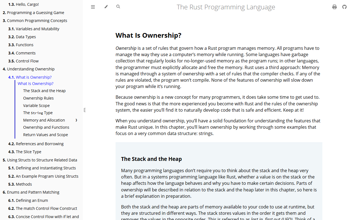Open the 5.3 Methods section

20,184
